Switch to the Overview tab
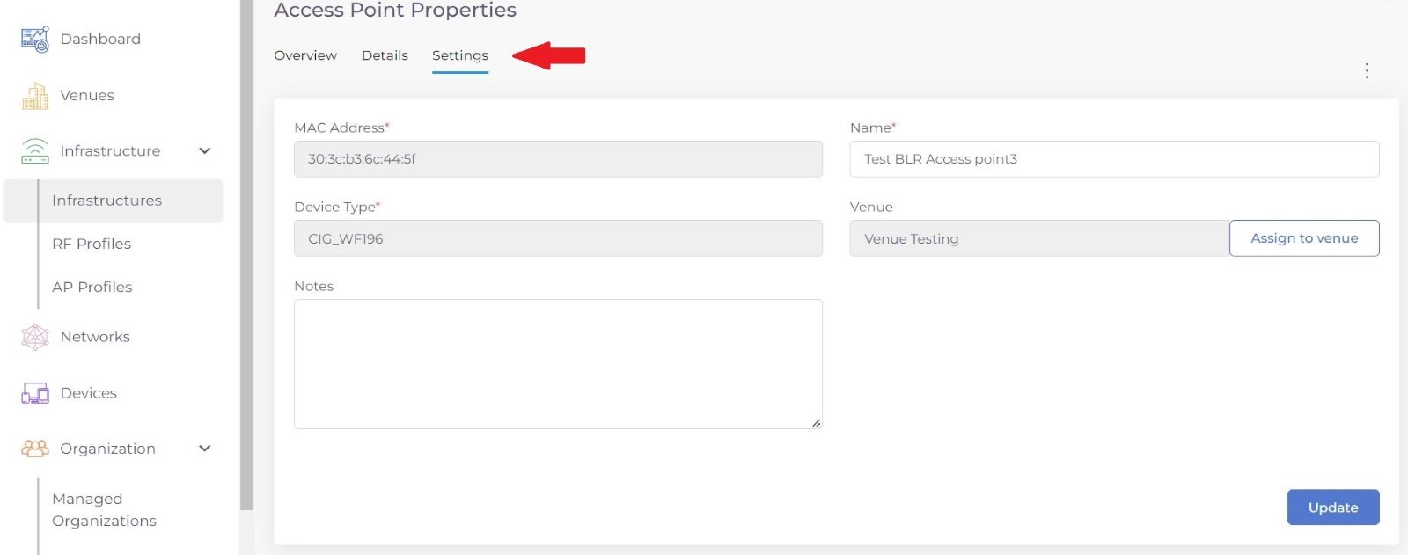This screenshot has width=1408, height=555. [x=305, y=55]
